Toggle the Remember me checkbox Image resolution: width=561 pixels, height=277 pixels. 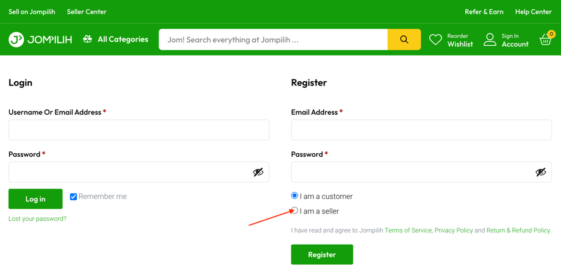73,196
